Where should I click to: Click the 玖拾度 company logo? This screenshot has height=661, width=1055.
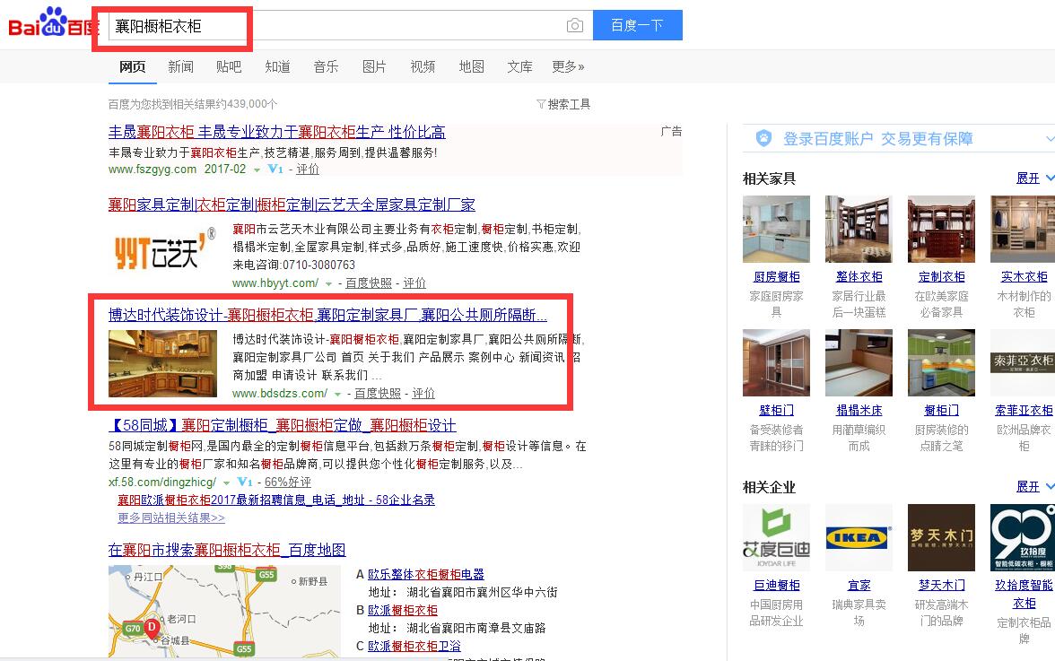point(1023,537)
